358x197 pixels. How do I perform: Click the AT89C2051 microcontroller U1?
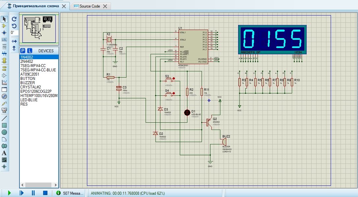[x=193, y=47]
